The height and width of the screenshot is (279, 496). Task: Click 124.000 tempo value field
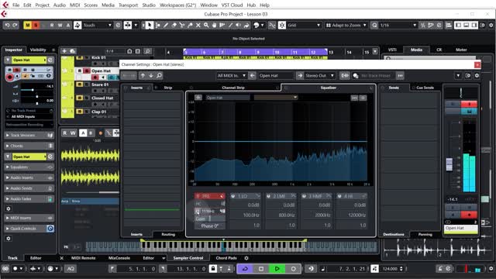(390, 269)
